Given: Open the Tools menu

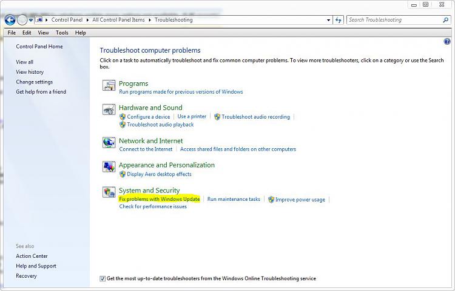Looking at the screenshot, I should click(x=62, y=33).
